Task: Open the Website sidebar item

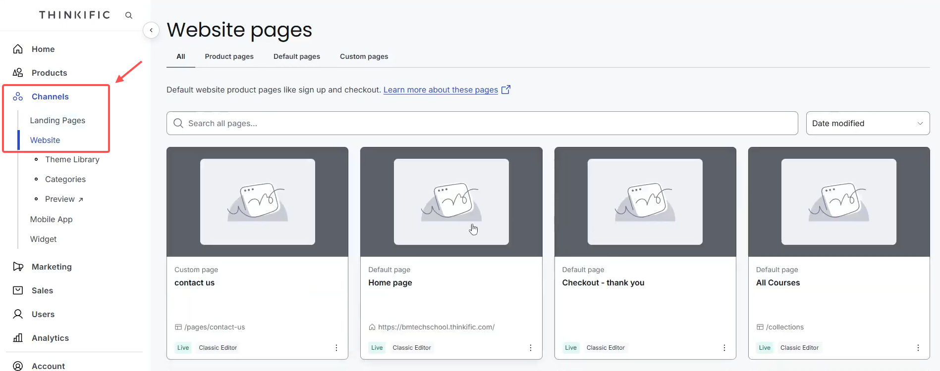Action: [x=45, y=140]
